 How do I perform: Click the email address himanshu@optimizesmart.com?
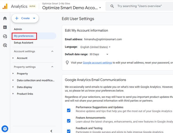[x=103, y=39]
